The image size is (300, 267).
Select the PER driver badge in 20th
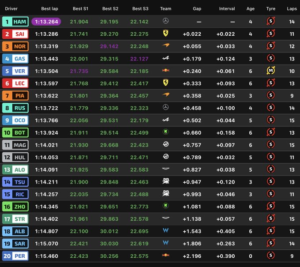coord(15,256)
